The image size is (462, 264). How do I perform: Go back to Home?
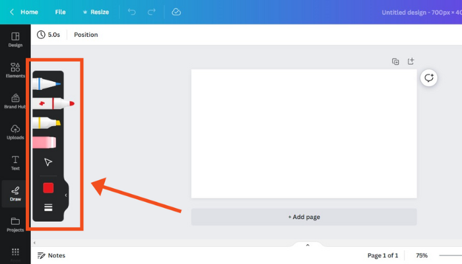tap(24, 12)
